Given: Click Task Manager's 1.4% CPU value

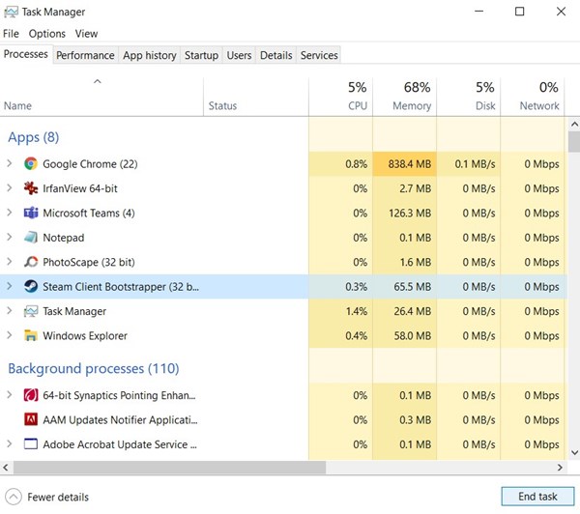Looking at the screenshot, I should pyautogui.click(x=356, y=311).
